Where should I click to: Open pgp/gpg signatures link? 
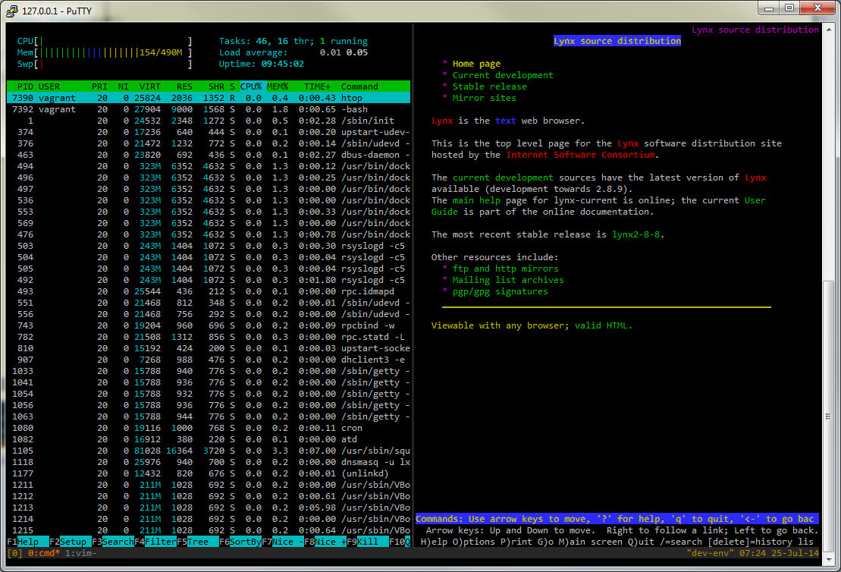pos(500,291)
